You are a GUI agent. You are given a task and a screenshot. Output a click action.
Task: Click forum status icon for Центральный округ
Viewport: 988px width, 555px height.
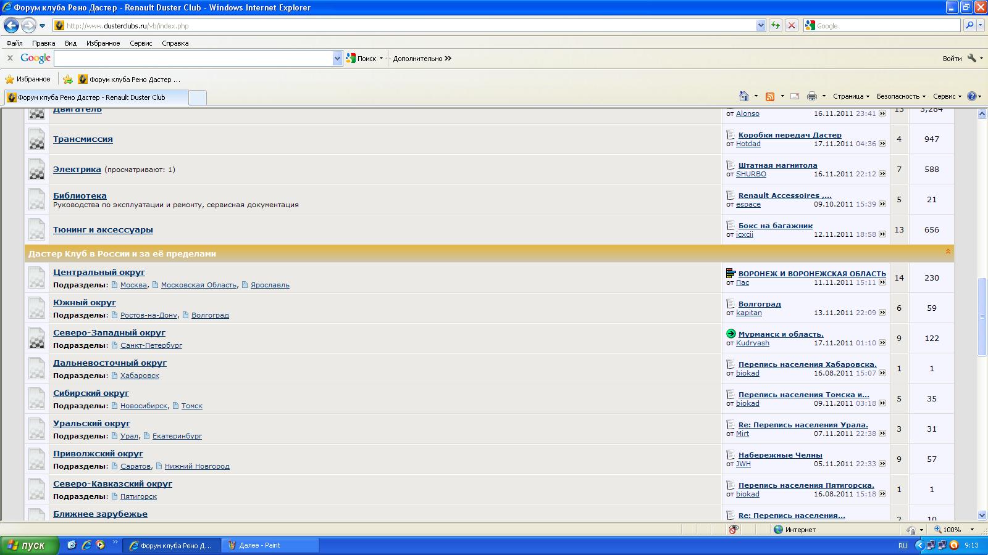tap(36, 277)
